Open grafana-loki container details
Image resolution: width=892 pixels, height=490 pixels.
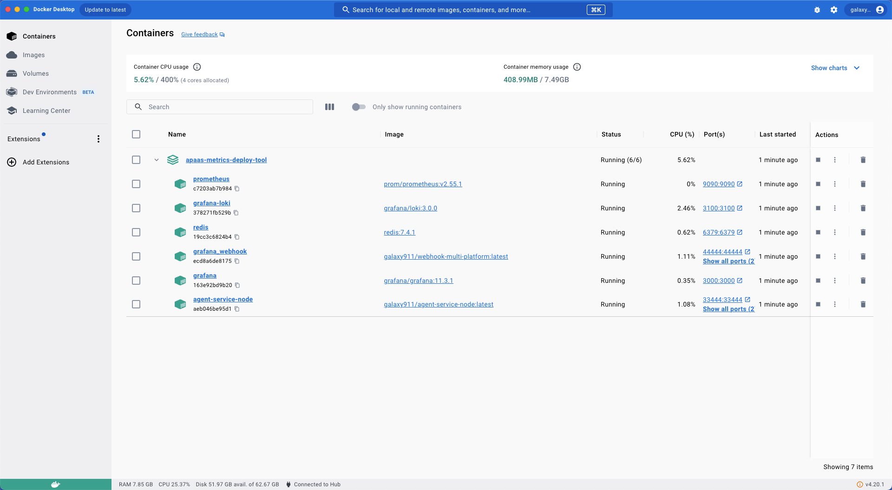(212, 203)
